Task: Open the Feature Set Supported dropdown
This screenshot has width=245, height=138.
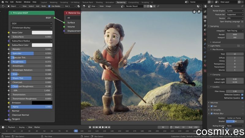Action: [x=235, y=14]
